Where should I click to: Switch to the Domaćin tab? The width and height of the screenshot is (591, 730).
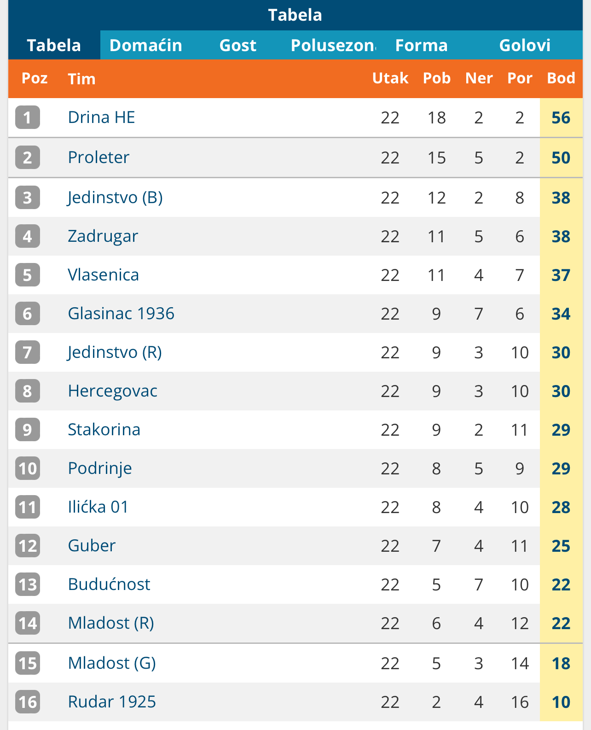click(146, 45)
